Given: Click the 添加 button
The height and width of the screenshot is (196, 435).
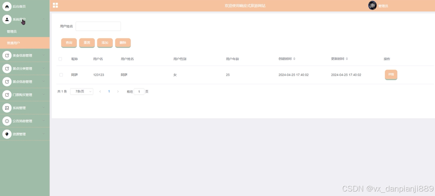Looking at the screenshot, I should [105, 43].
